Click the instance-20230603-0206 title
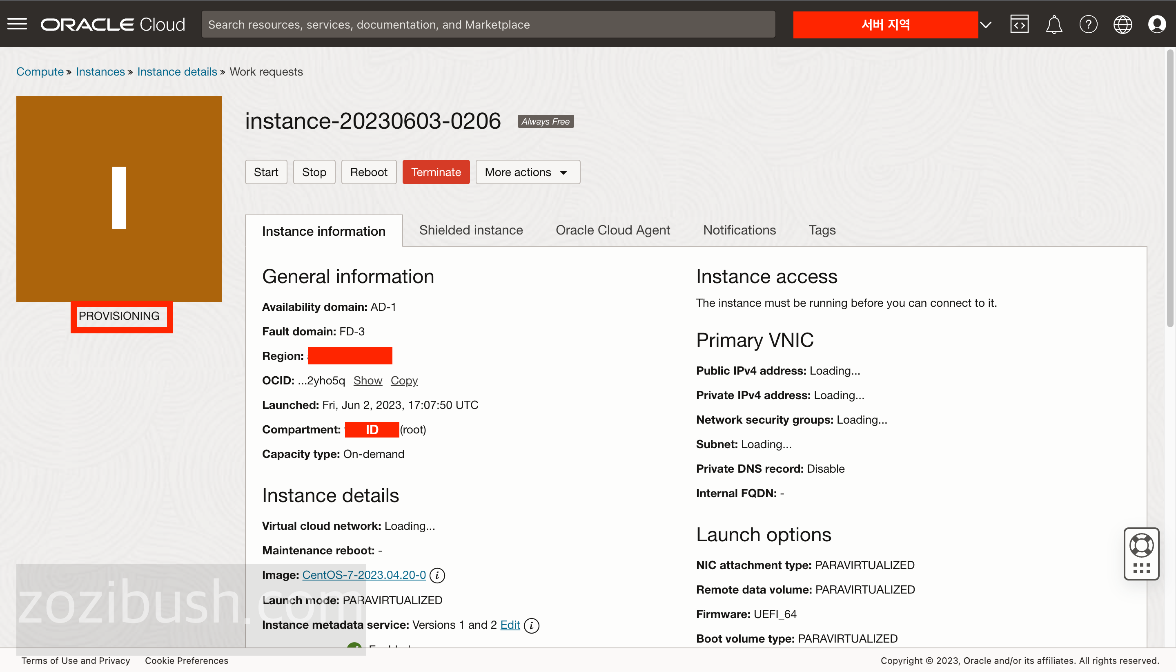This screenshot has height=672, width=1176. 373,121
